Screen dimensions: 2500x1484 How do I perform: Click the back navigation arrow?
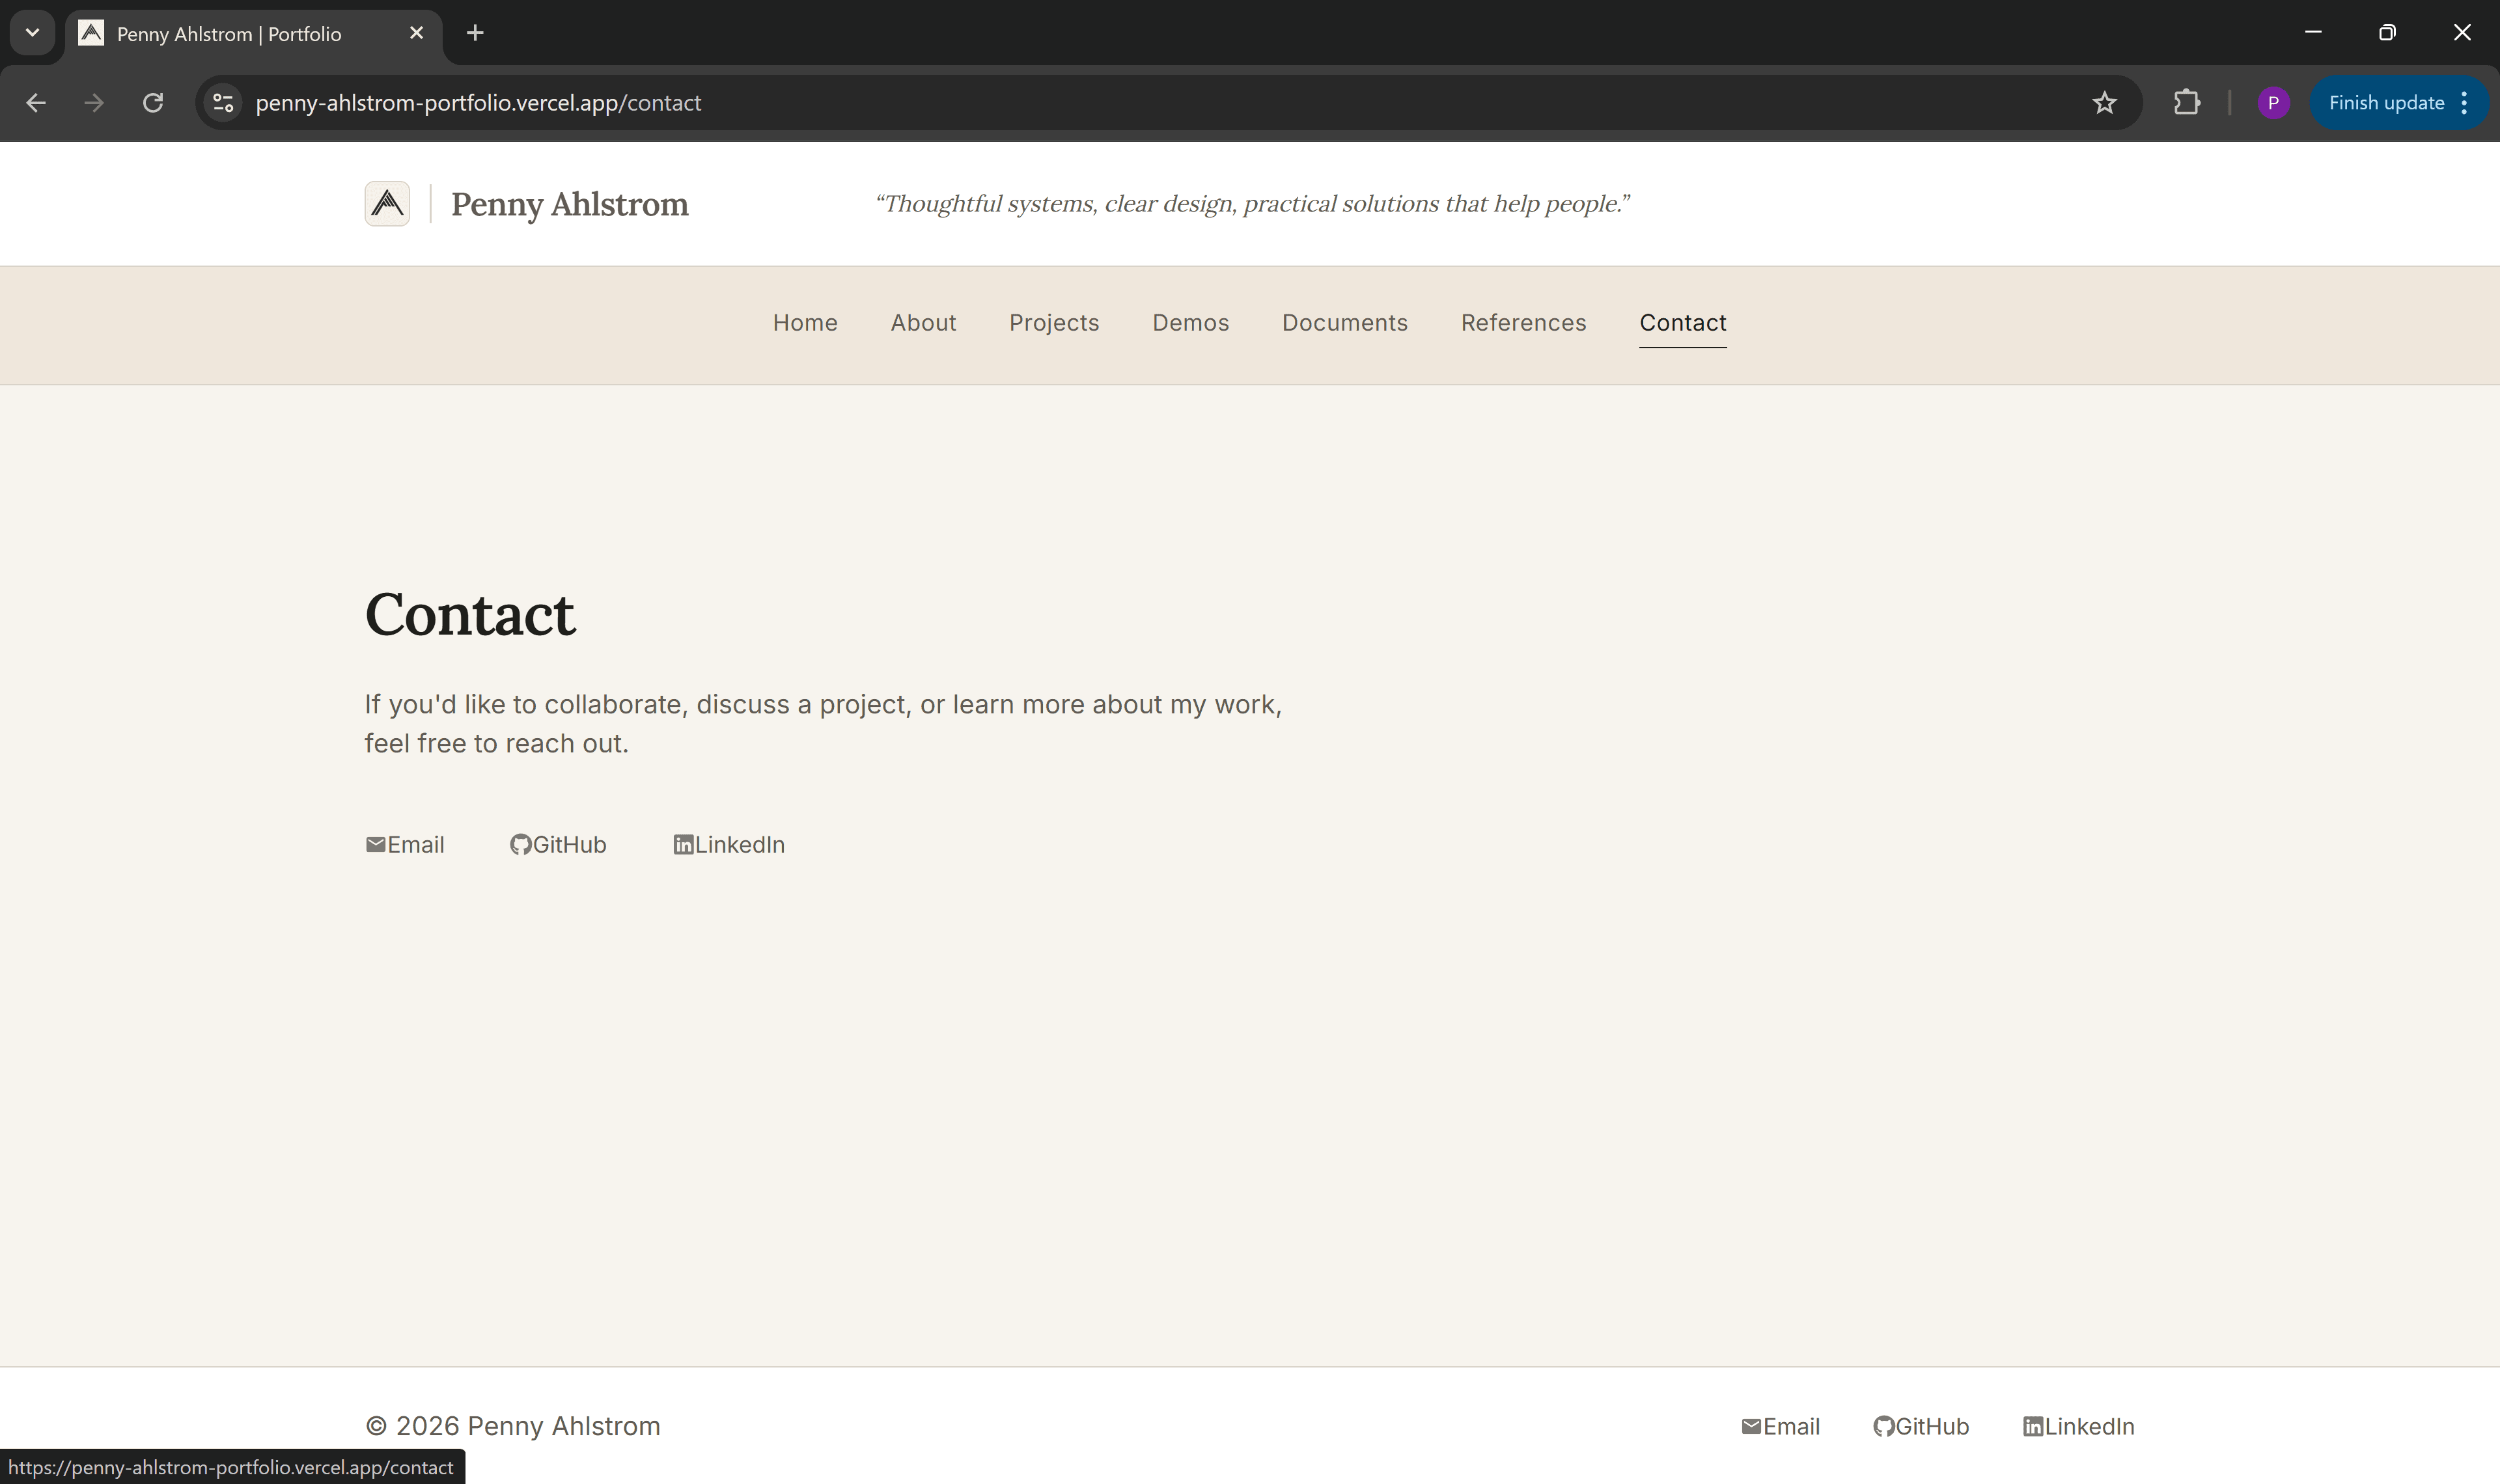click(36, 102)
